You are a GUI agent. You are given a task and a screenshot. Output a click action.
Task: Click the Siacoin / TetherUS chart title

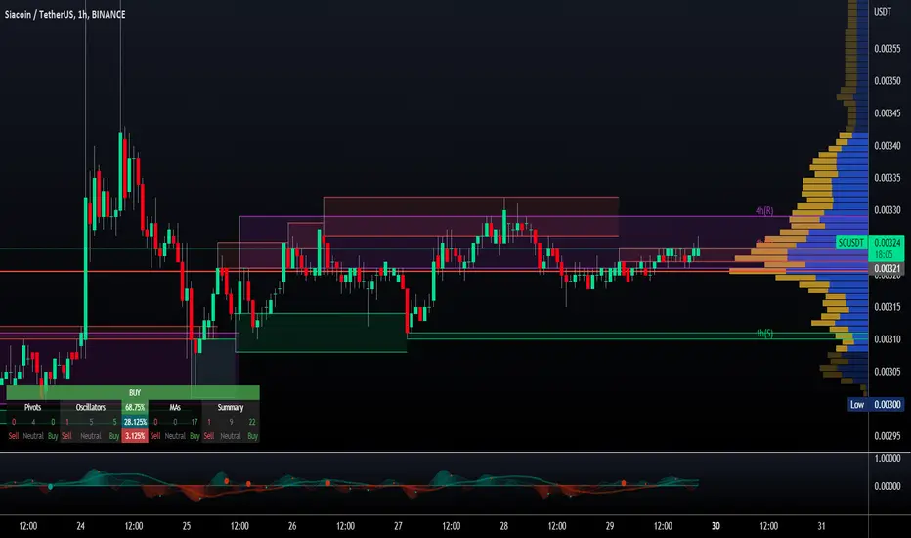click(65, 14)
